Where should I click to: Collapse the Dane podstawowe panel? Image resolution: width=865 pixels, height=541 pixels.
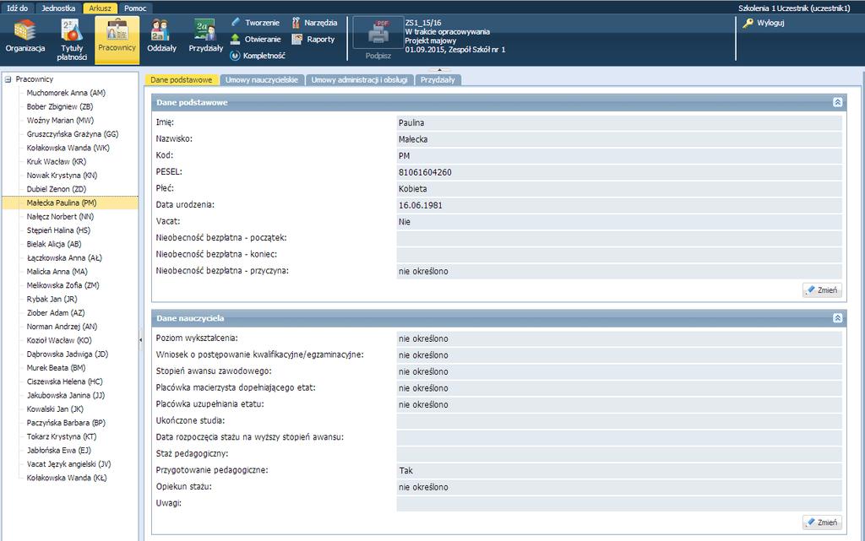[x=837, y=102]
